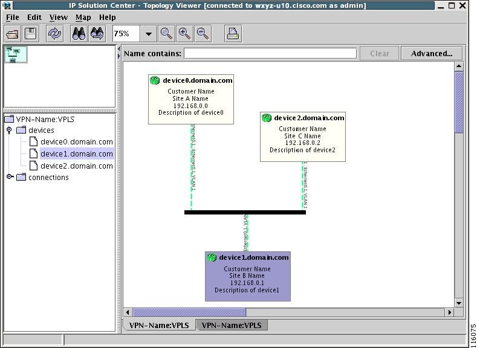Click the horizontal scrollbar right arrow
477x348 pixels.
(x=449, y=312)
